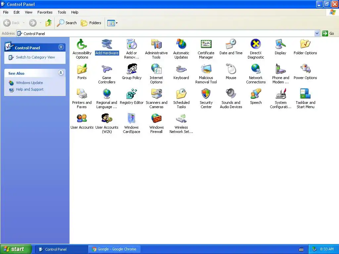Open the Tools menu
This screenshot has width=339, height=254.
[62, 12]
